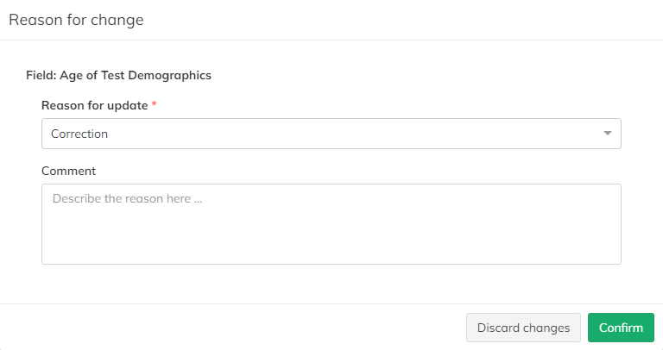
Task: Select the Correction value in the combo box
Action: click(x=79, y=134)
